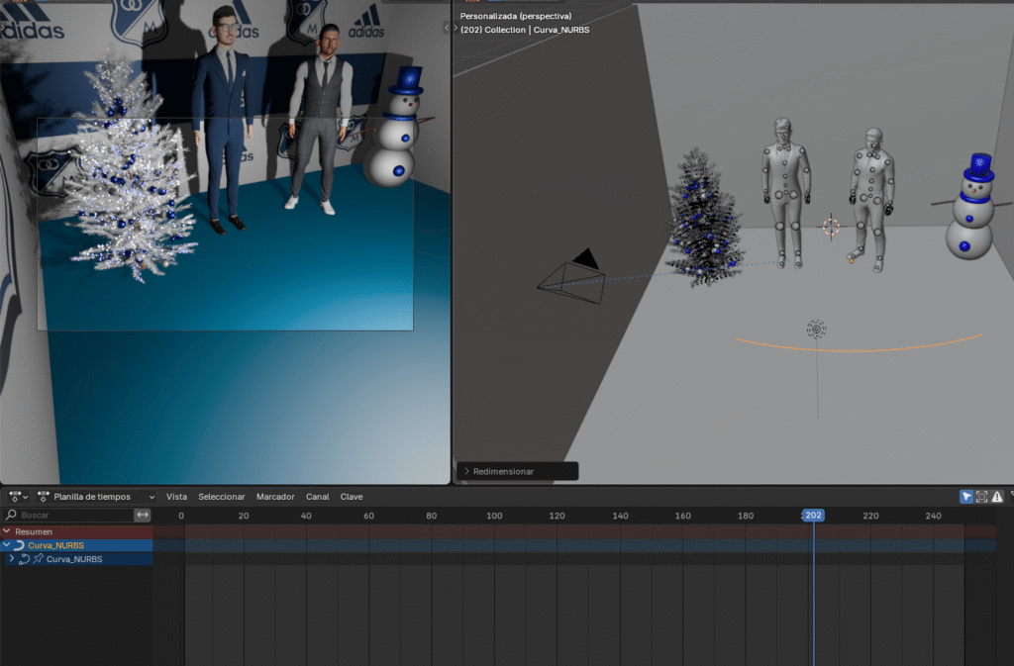1014x666 pixels.
Task: Open the editor type dropdown in timeline
Action: (18, 497)
